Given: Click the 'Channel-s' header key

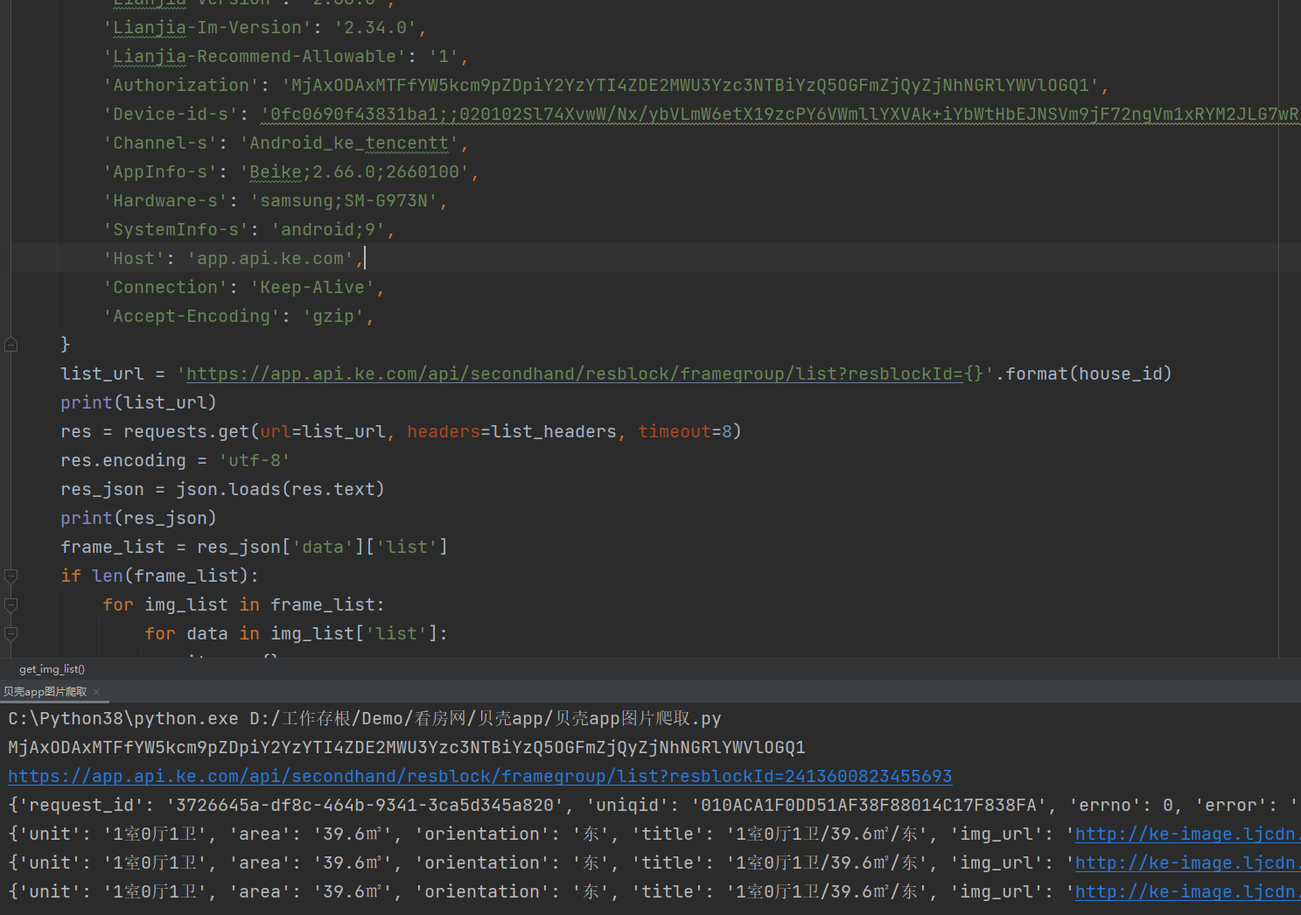Looking at the screenshot, I should click(x=161, y=143).
